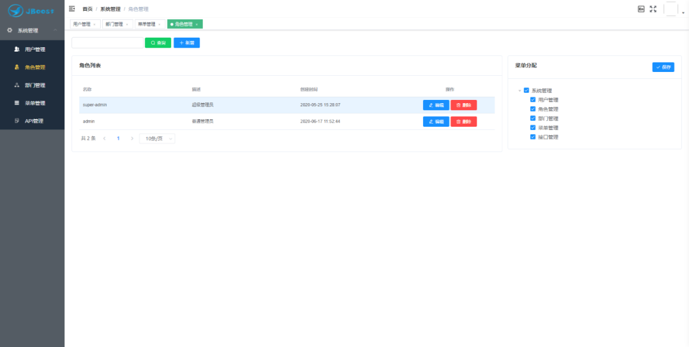Go to 首页 breadcrumb link
The width and height of the screenshot is (689, 347).
(x=87, y=9)
